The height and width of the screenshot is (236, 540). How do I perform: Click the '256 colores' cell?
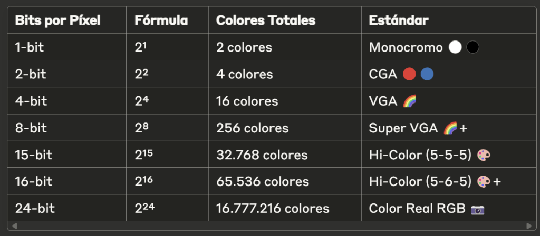tap(252, 128)
